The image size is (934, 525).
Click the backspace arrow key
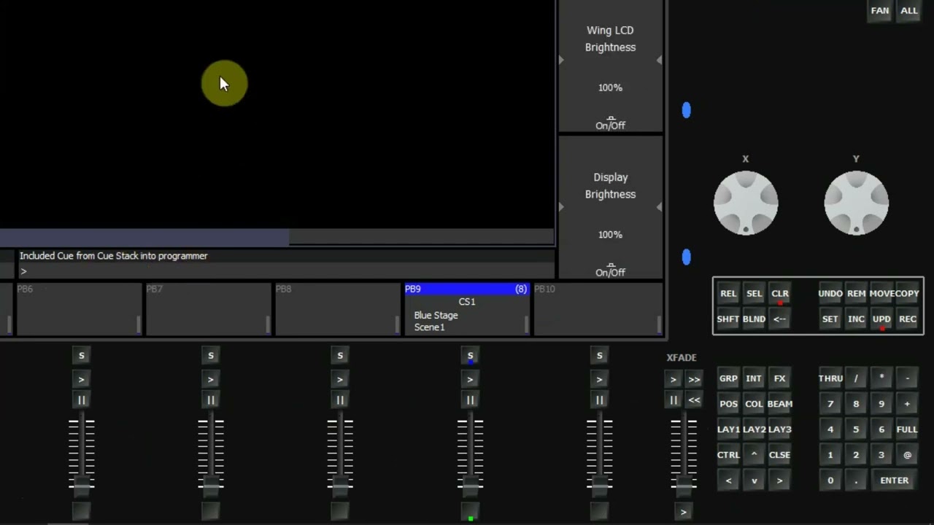(780, 319)
